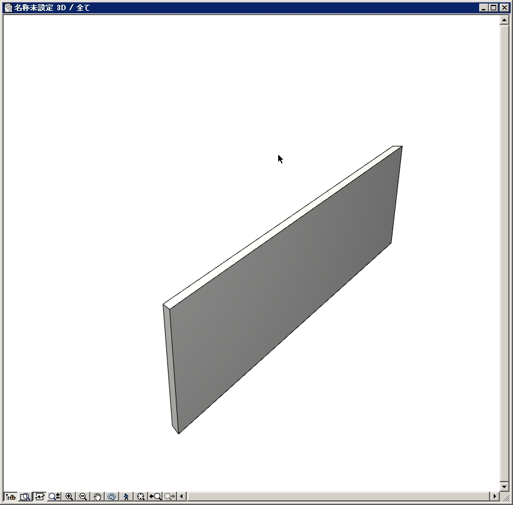The width and height of the screenshot is (513, 505).
Task: Toggle the 3D explore mode icon
Action: pos(39,497)
